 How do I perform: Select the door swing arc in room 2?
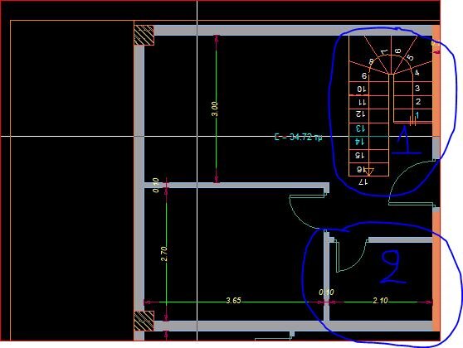click(x=353, y=256)
